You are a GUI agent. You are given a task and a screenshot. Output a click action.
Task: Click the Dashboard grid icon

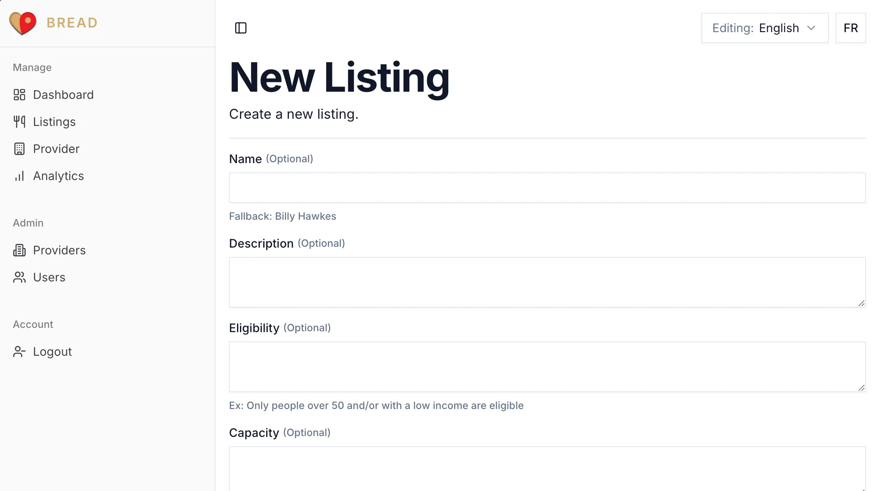19,95
